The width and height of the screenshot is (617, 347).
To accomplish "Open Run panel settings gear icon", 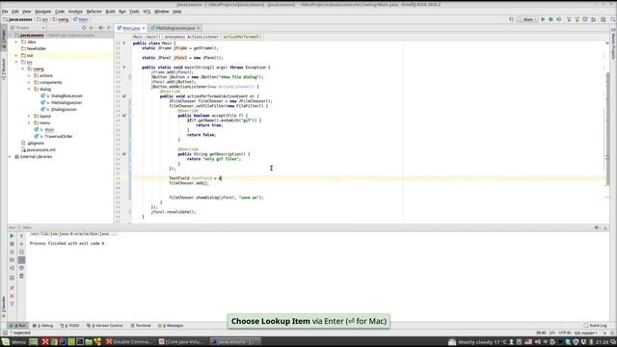I will 598,227.
